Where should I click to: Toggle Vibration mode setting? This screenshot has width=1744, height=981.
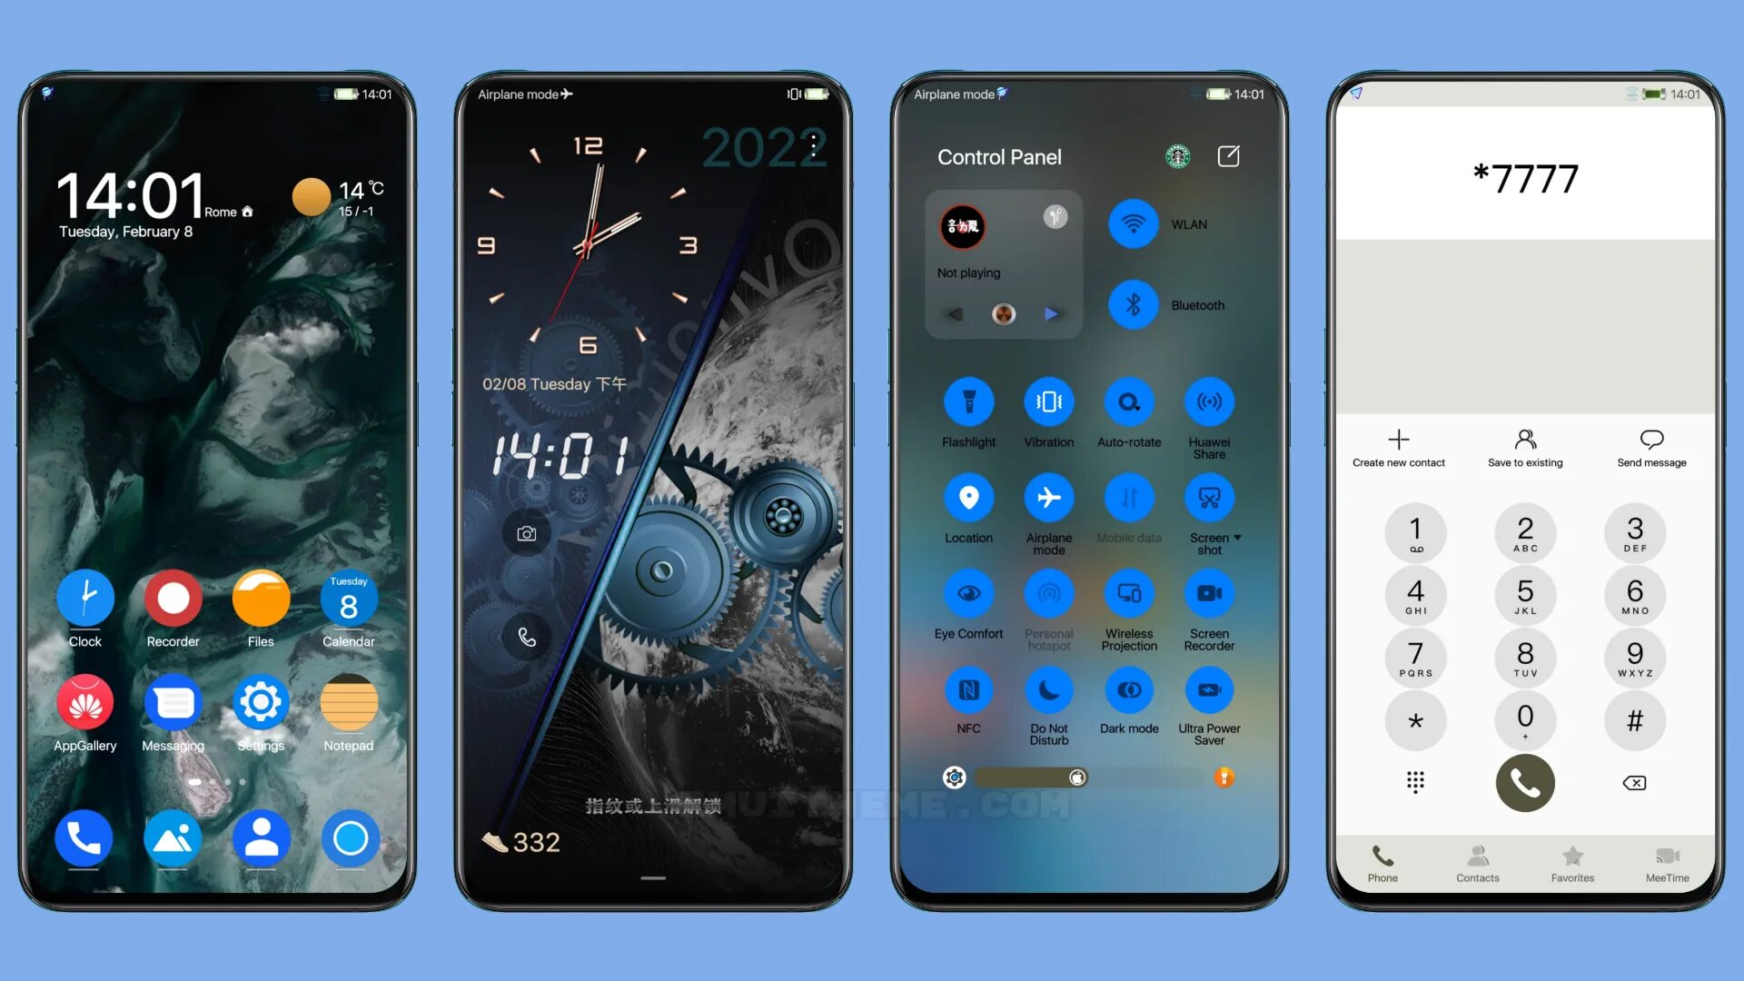(x=1048, y=401)
